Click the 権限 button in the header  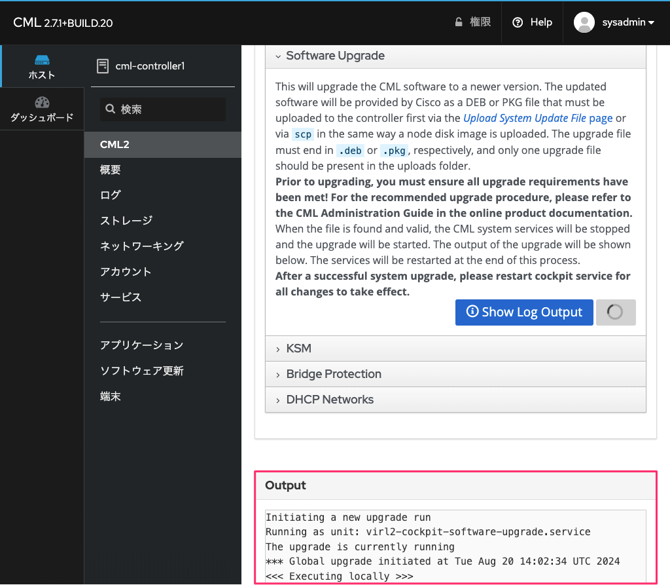472,22
